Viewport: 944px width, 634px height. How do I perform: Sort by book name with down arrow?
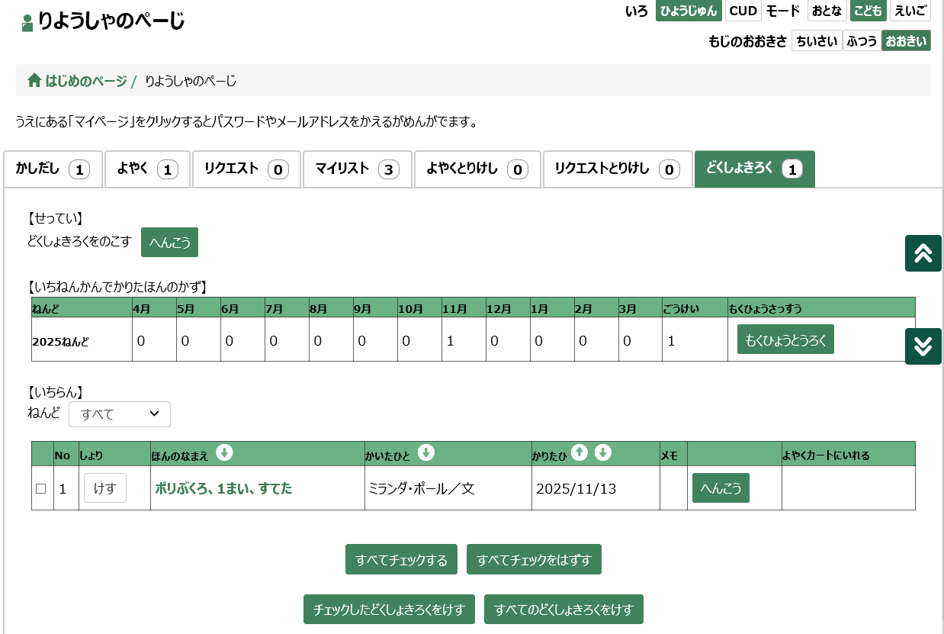click(x=224, y=453)
